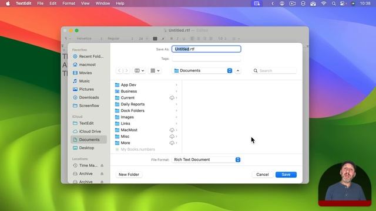Image resolution: width=376 pixels, height=211 pixels.
Task: Click the Save As filename field
Action: pyautogui.click(x=206, y=49)
